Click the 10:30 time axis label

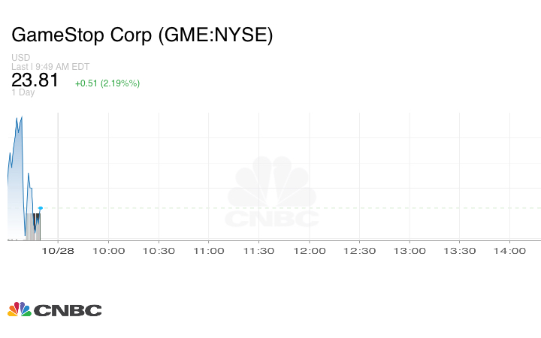click(159, 251)
